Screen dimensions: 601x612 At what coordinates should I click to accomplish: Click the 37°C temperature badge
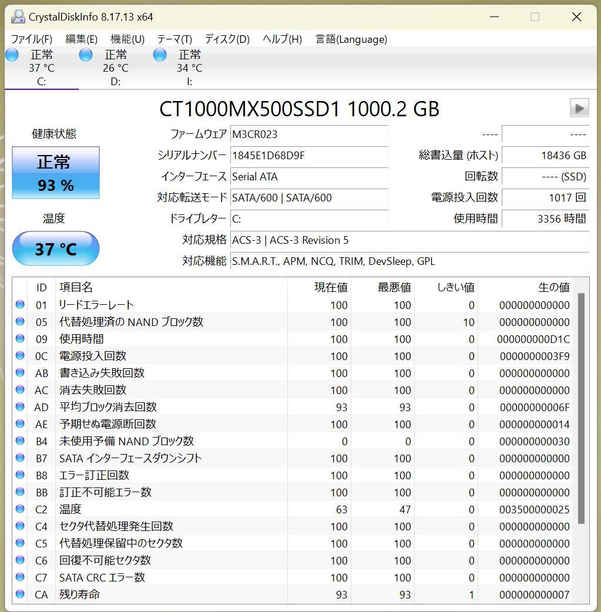click(x=56, y=248)
